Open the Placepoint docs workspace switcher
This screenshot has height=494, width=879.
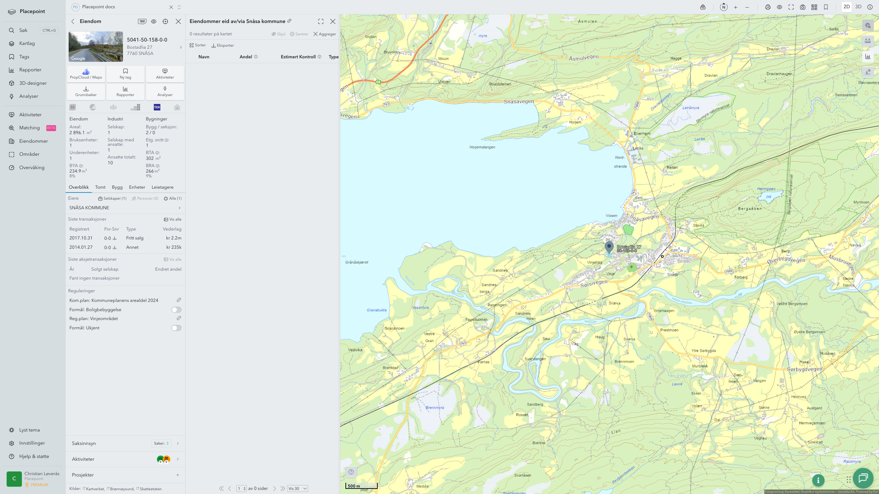pyautogui.click(x=179, y=7)
